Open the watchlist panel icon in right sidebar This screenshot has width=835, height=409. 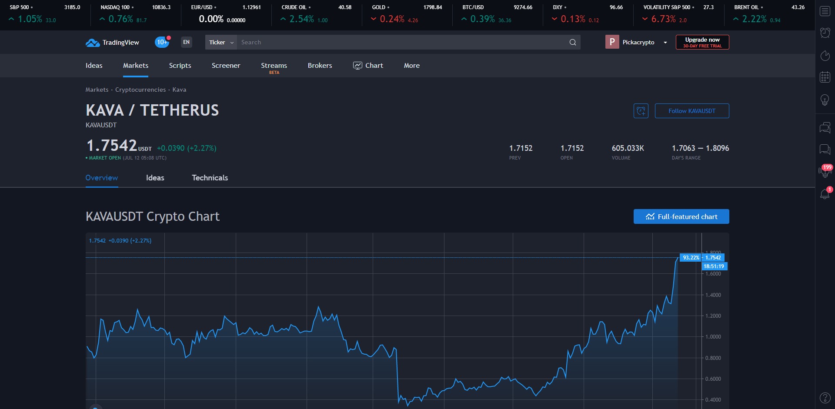coord(825,11)
